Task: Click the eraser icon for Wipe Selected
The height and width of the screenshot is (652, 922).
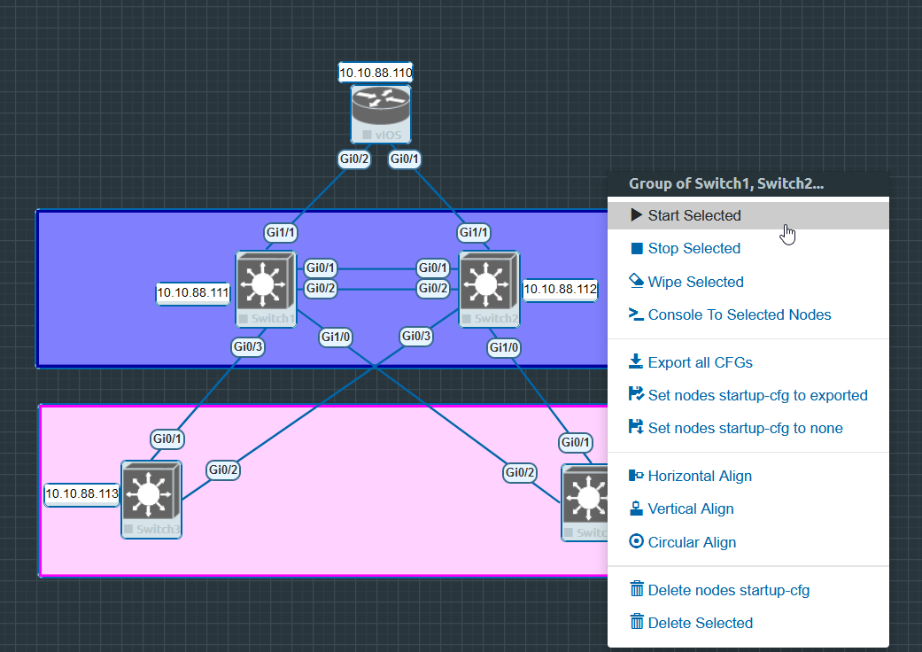Action: click(636, 281)
